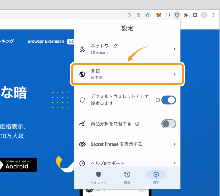Image resolution: width=220 pixels, height=196 pixels.
Task: Click the ネットワーク label
Action: click(104, 46)
